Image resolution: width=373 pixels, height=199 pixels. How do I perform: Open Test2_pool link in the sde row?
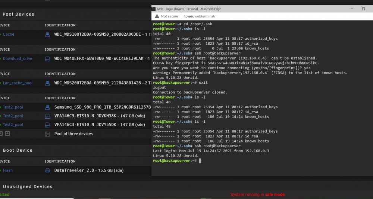13,125
